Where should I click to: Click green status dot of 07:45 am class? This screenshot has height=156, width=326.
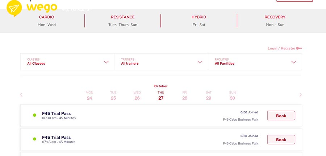point(35,139)
